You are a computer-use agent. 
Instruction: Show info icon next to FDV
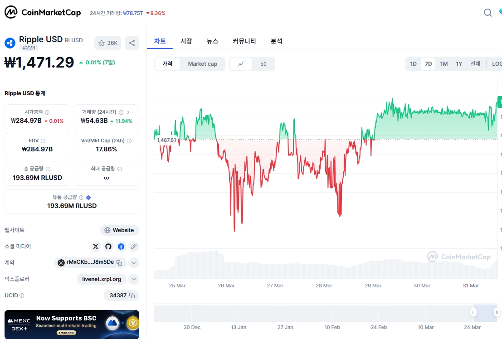[x=43, y=141]
